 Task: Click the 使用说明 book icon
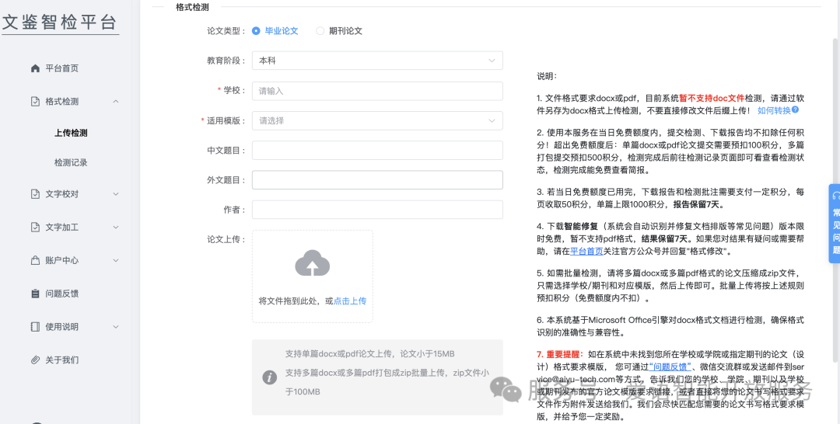pos(35,327)
